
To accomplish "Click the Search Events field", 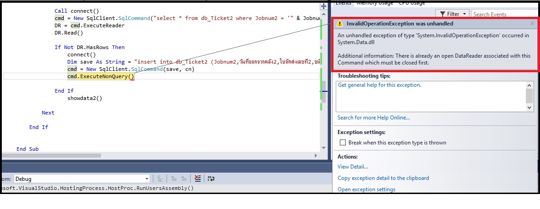I will coord(505,15).
